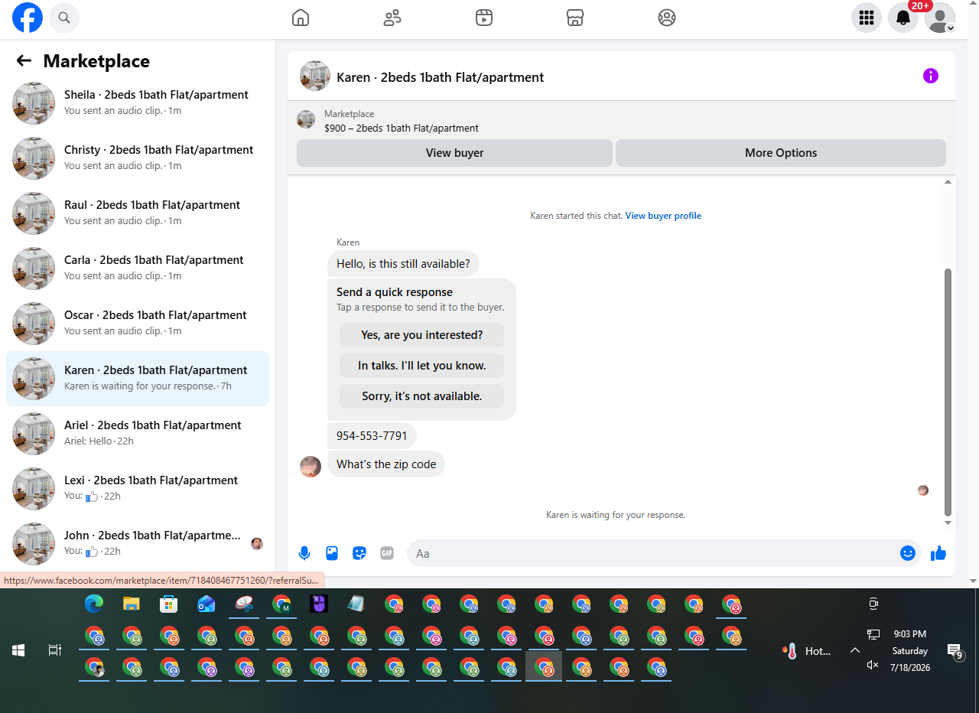Send quick response "In talks. I'll let you know."
The height and width of the screenshot is (713, 979).
click(x=422, y=366)
